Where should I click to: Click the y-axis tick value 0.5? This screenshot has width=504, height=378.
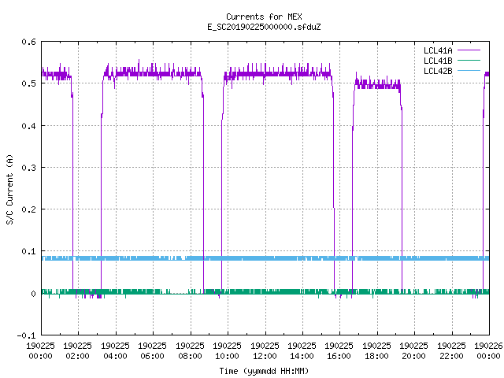[x=28, y=83]
